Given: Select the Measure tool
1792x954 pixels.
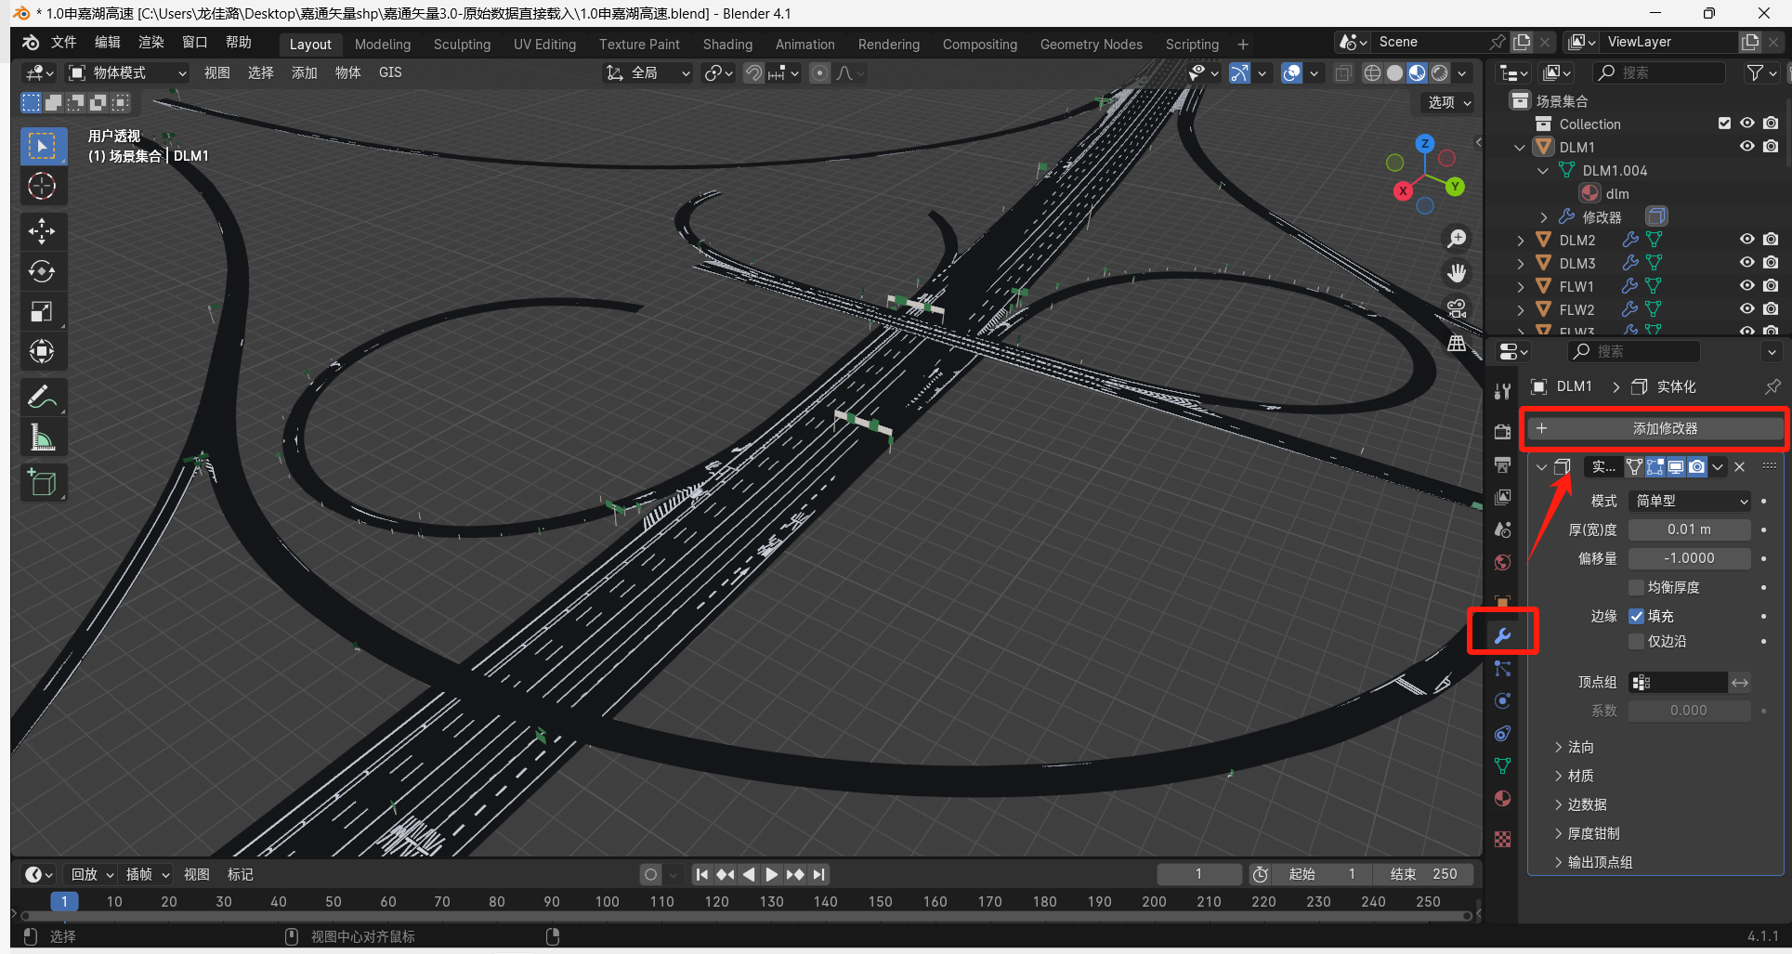Looking at the screenshot, I should 42,438.
